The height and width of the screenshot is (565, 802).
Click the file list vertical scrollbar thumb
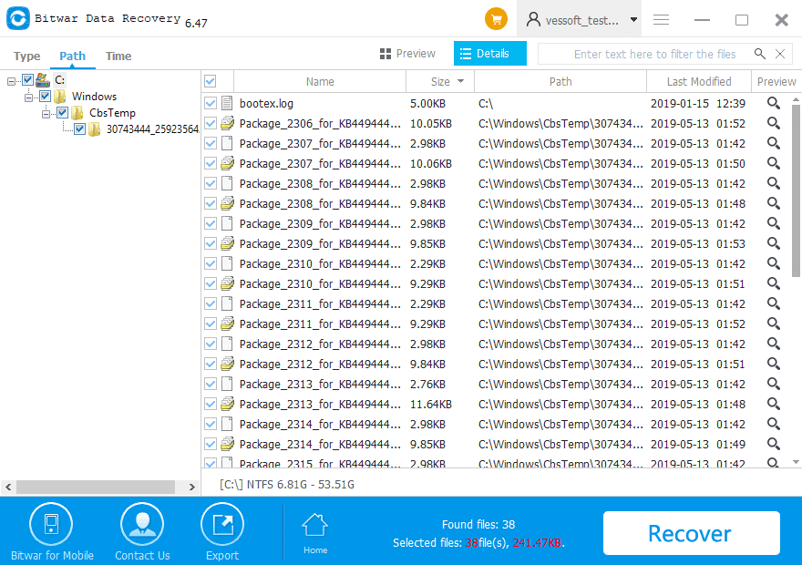tap(796, 190)
